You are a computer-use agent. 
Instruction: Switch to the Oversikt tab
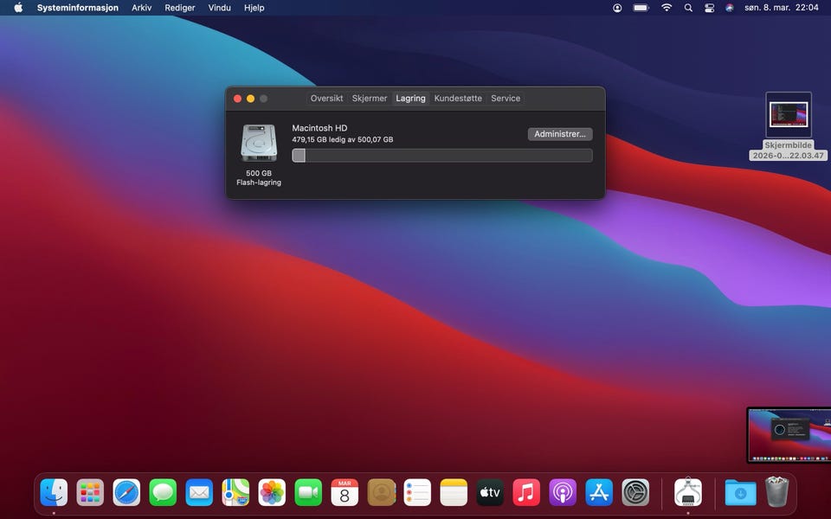[326, 99]
